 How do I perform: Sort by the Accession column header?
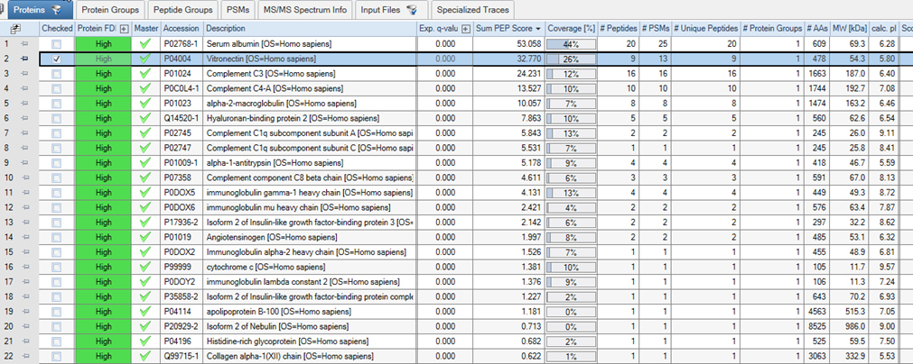[182, 29]
